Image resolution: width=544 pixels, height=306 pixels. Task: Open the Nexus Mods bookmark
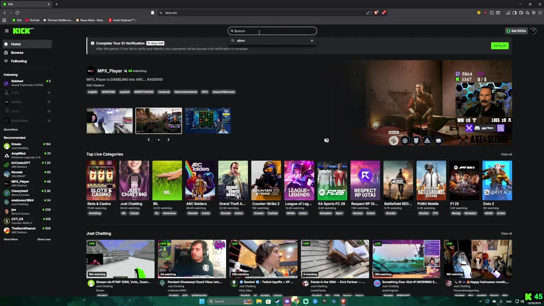click(90, 20)
